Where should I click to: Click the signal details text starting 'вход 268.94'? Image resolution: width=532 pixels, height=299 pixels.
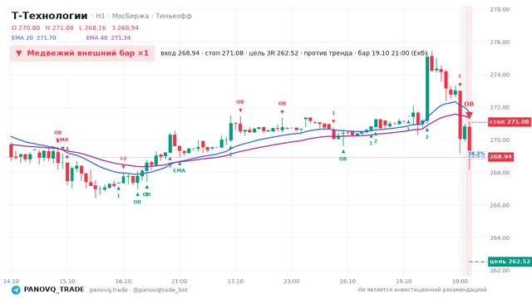[x=293, y=53]
